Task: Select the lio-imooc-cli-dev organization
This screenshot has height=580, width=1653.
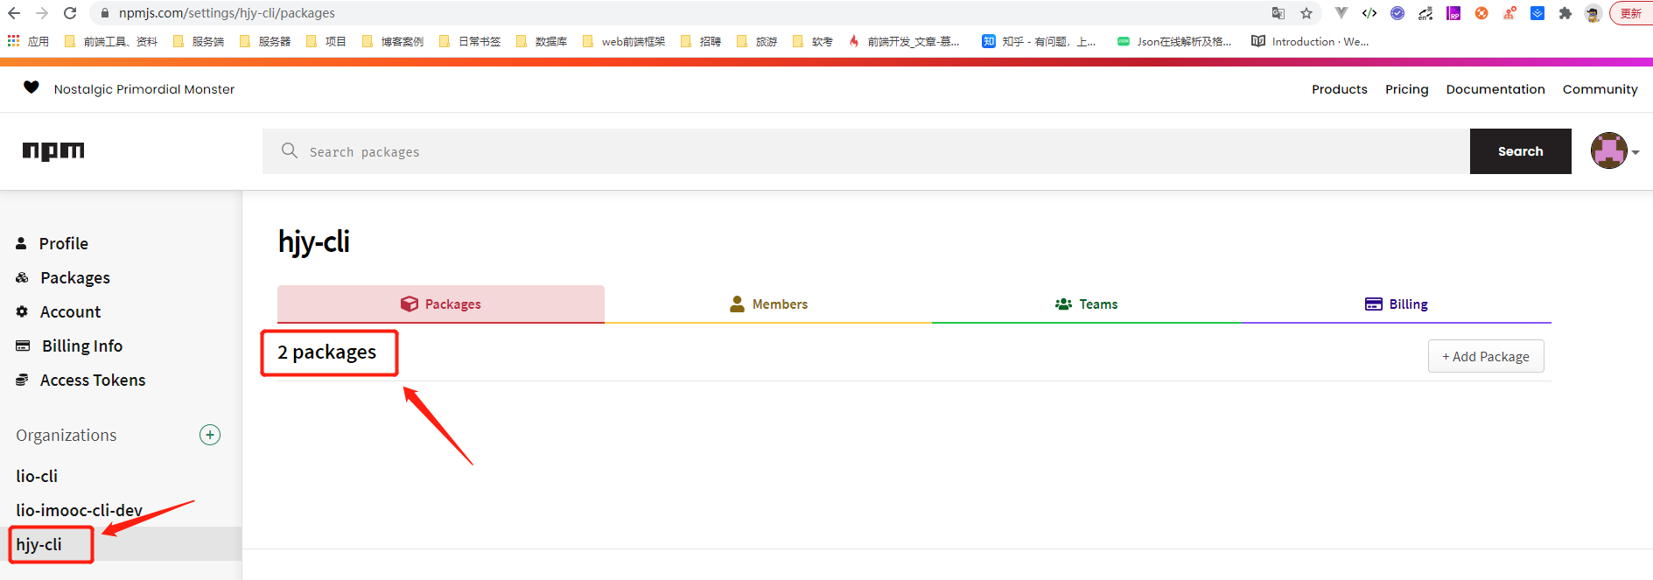Action: (79, 510)
